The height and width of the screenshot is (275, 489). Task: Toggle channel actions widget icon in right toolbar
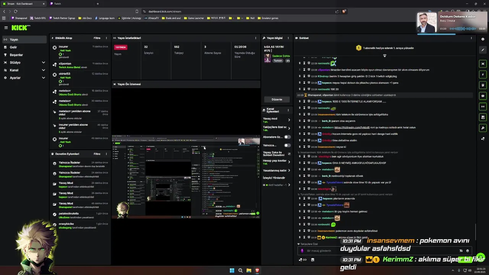coord(483,117)
